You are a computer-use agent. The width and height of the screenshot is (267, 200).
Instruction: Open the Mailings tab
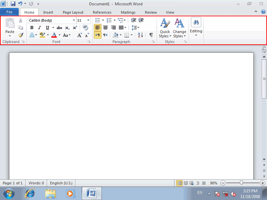click(128, 12)
